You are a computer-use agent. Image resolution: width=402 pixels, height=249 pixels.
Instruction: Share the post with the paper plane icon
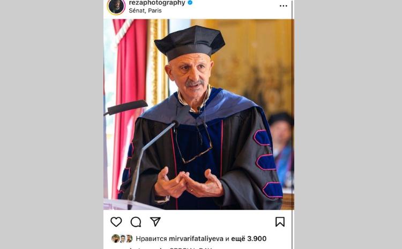[x=155, y=222]
